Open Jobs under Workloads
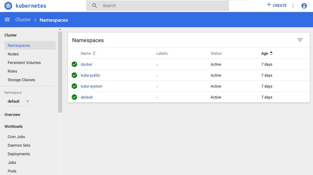Image resolution: width=313 pixels, height=175 pixels. pyautogui.click(x=12, y=162)
